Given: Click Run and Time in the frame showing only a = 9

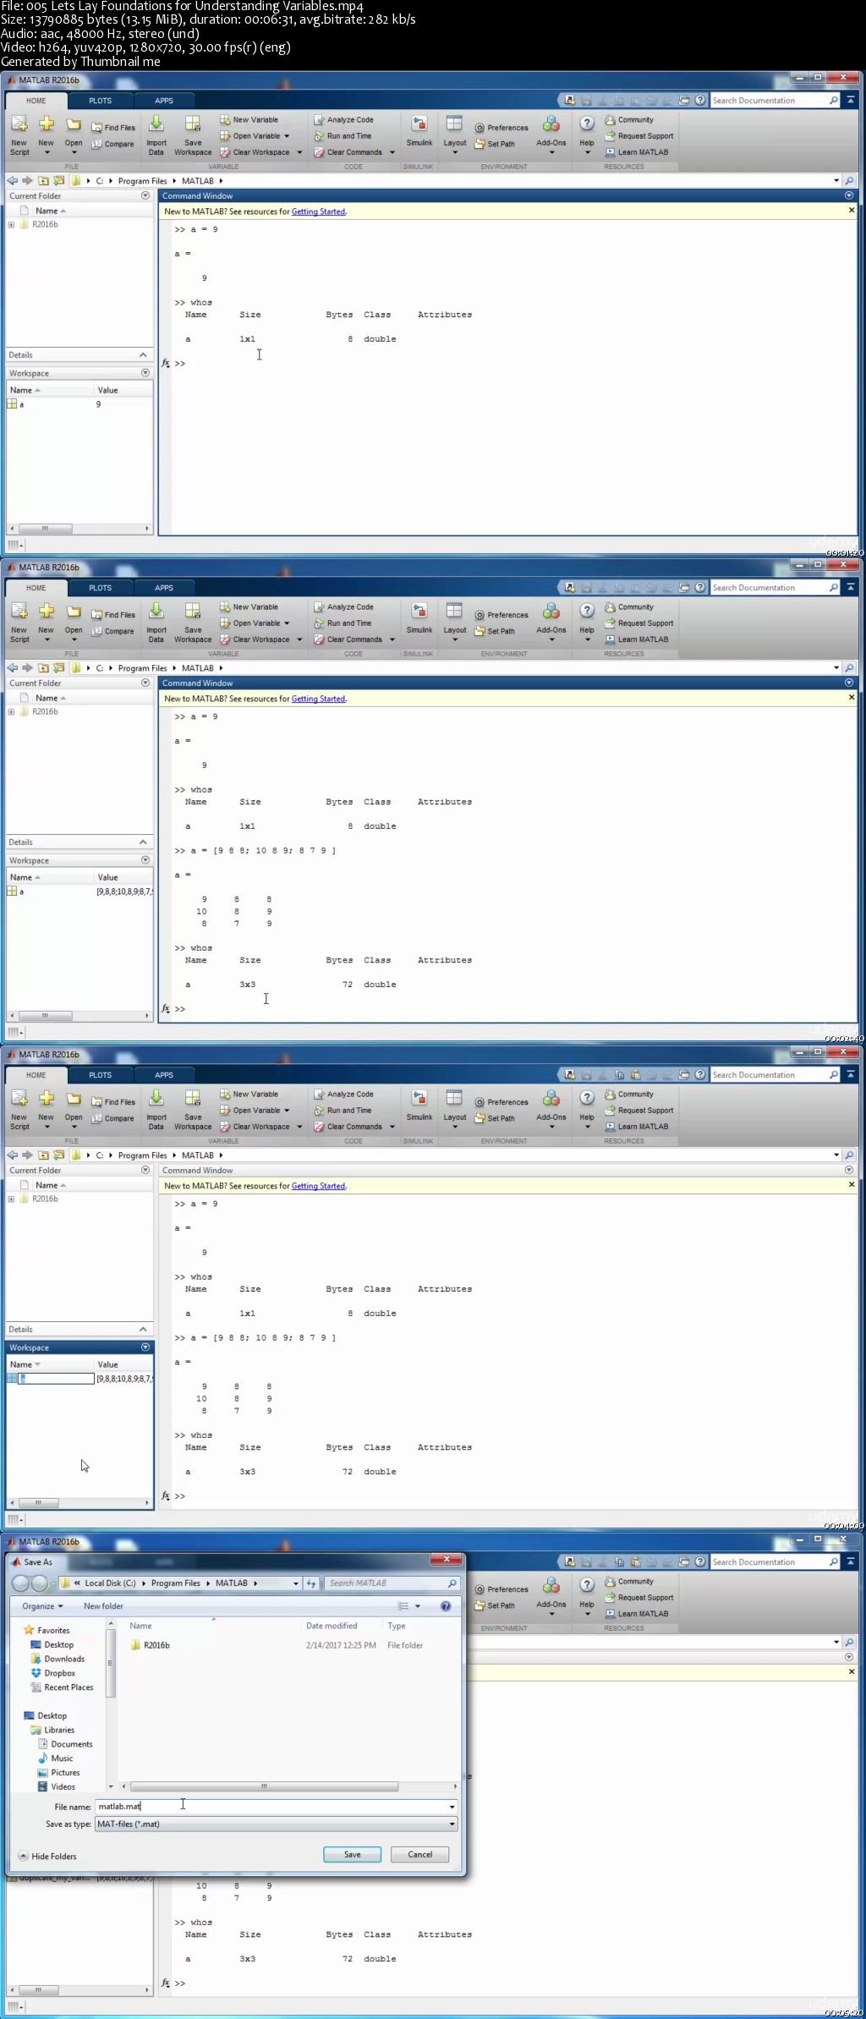Looking at the screenshot, I should click(x=343, y=135).
